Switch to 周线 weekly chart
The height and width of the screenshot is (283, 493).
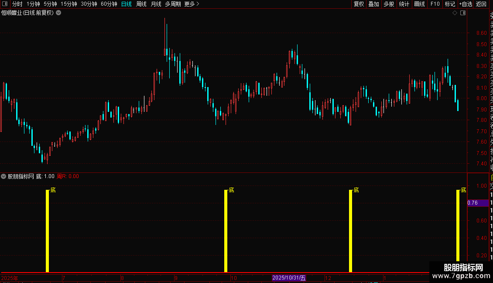pyautogui.click(x=141, y=4)
